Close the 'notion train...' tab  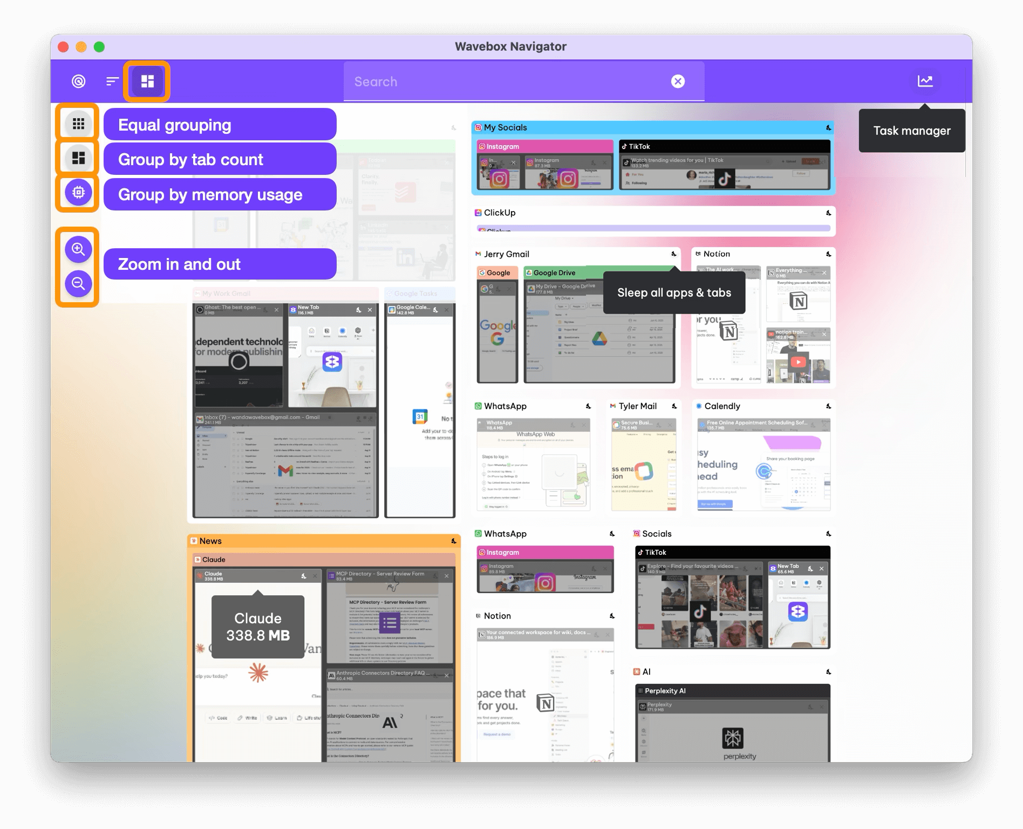[x=824, y=335]
